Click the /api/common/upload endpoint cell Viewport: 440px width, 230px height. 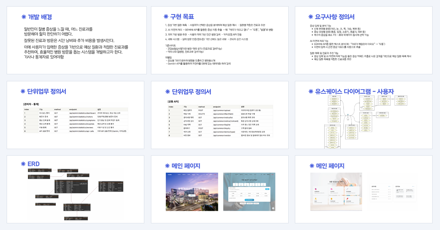(x=222, y=110)
